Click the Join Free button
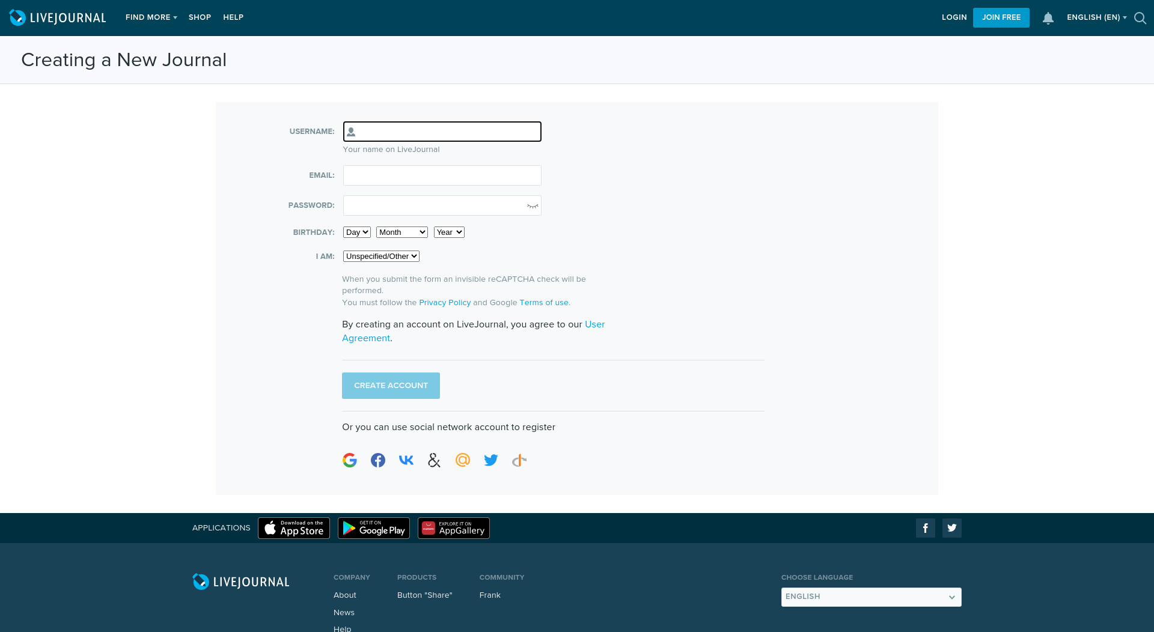 coord(1001,17)
